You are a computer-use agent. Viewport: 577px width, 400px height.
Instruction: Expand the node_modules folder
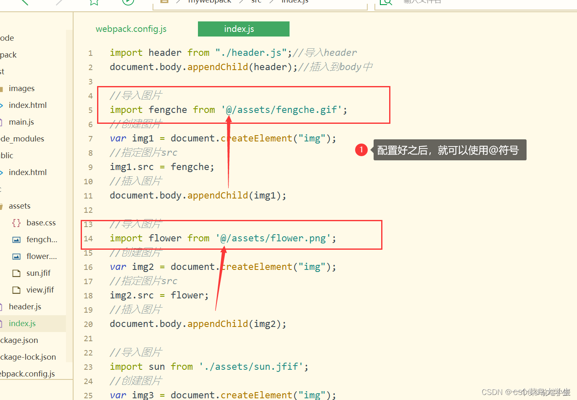point(22,139)
